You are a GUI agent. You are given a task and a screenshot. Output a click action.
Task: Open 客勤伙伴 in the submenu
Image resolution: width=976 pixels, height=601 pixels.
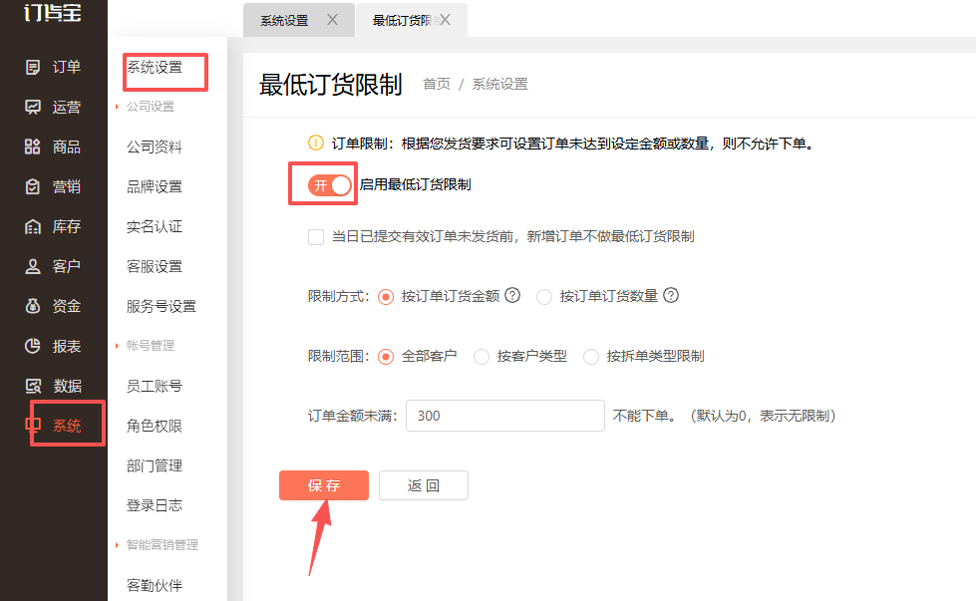point(155,585)
